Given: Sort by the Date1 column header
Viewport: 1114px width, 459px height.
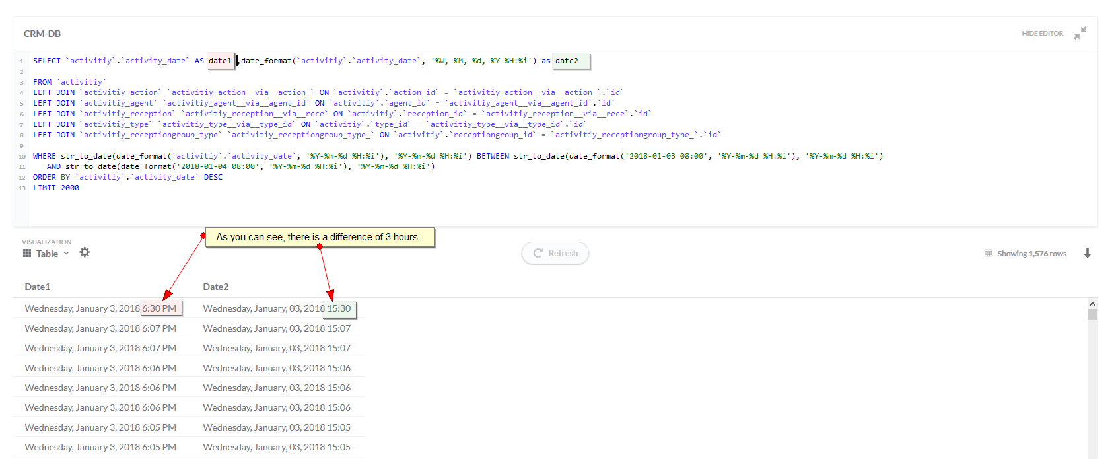Looking at the screenshot, I should 38,287.
